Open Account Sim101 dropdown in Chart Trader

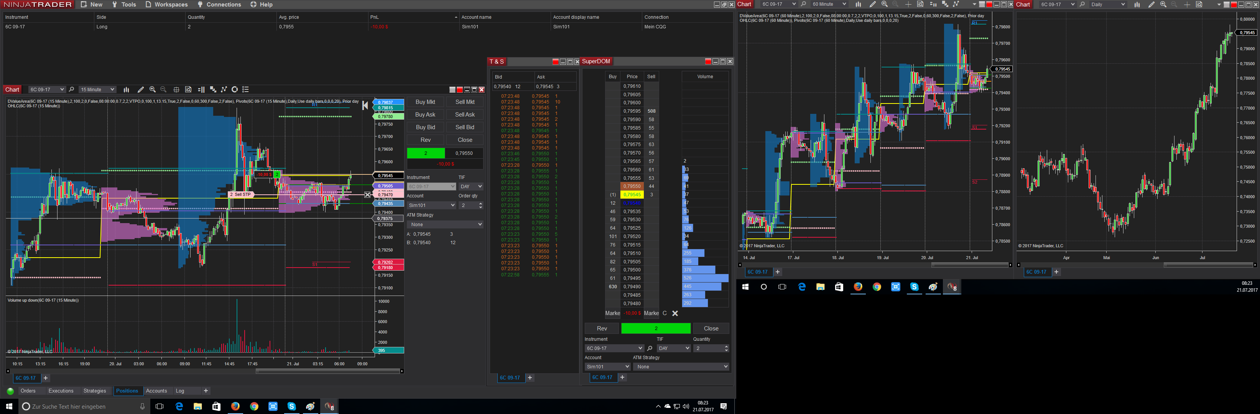[431, 205]
